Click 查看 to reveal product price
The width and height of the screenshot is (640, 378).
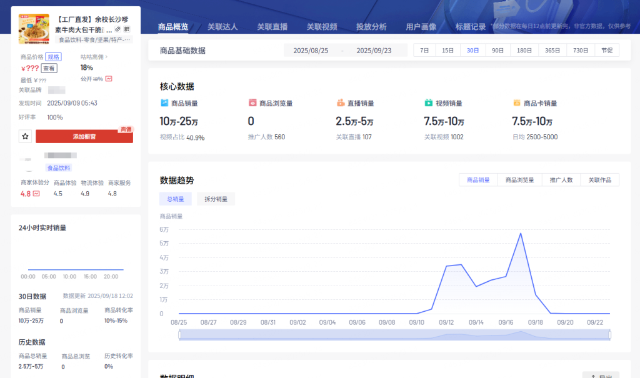(49, 69)
